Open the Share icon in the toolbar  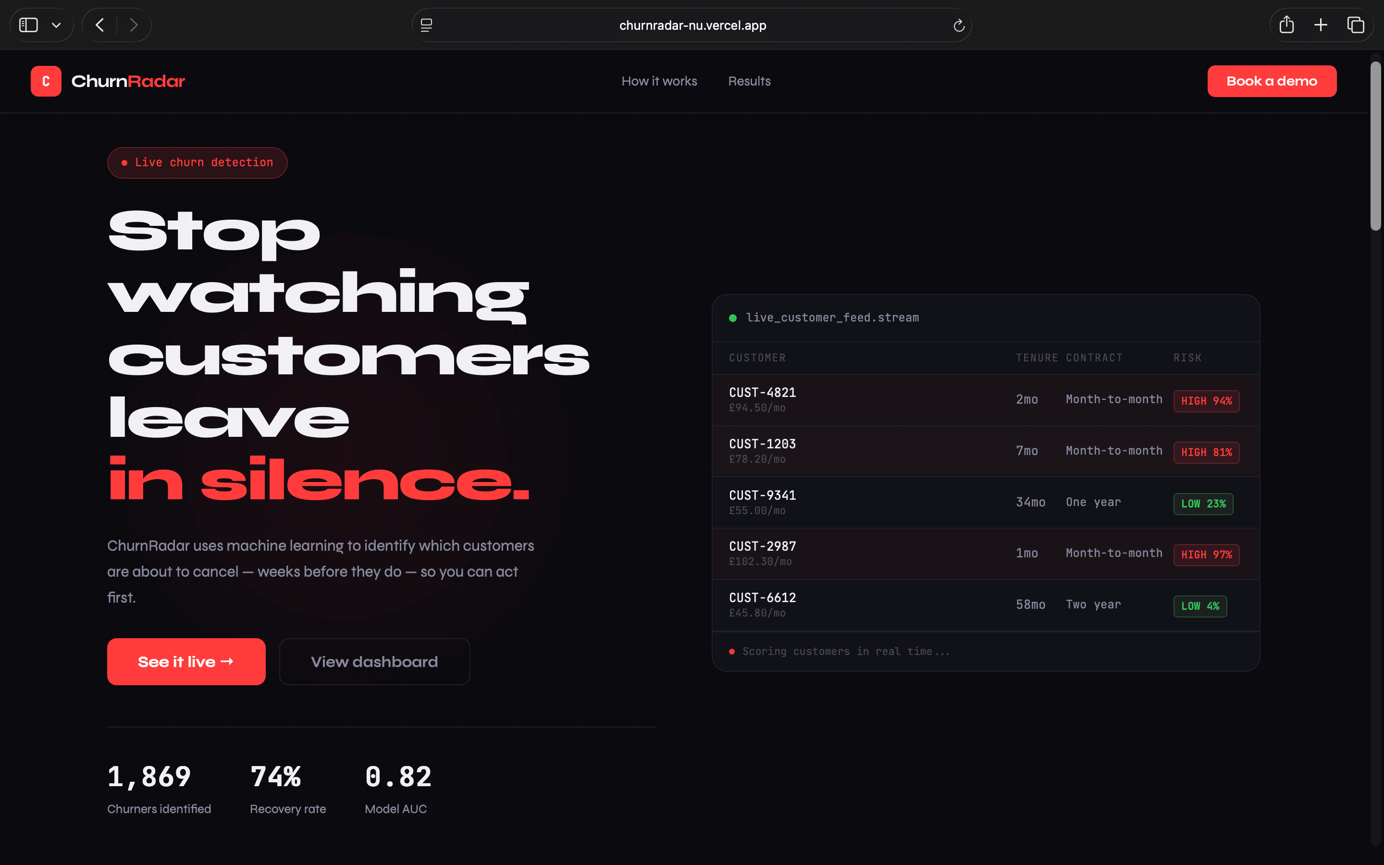pos(1287,25)
